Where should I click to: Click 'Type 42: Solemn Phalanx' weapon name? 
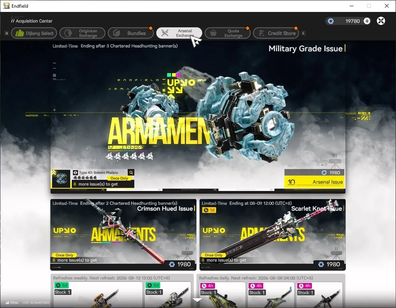click(98, 172)
